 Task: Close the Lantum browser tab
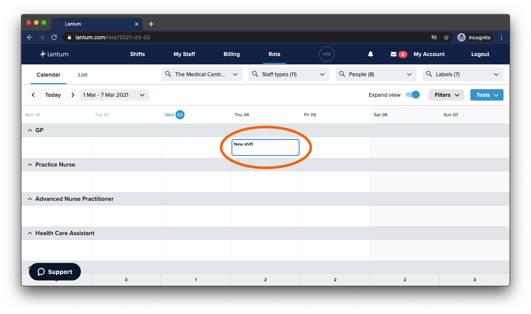(137, 24)
